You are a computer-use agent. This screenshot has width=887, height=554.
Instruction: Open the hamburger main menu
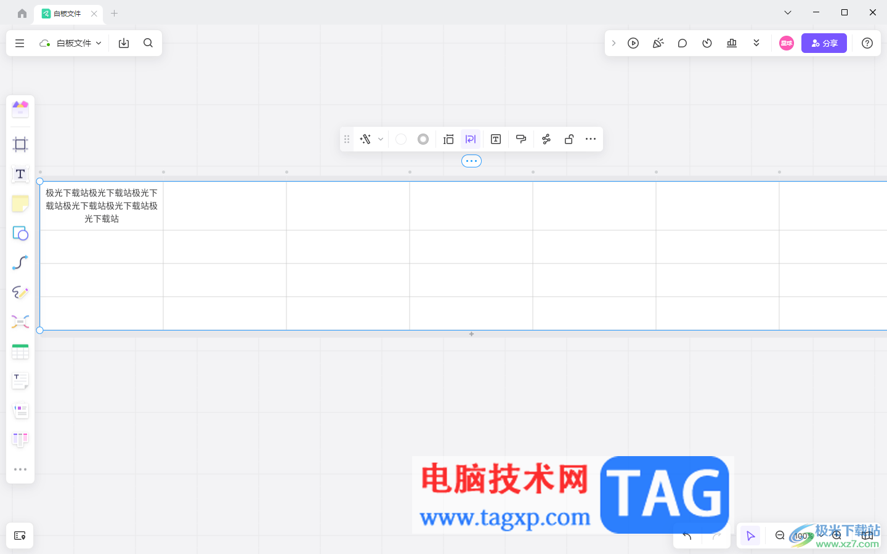pos(20,43)
